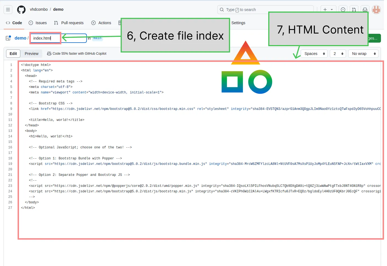Toggle the file tree side panel icon
Viewport: 387px width, 266px height.
coord(8,38)
